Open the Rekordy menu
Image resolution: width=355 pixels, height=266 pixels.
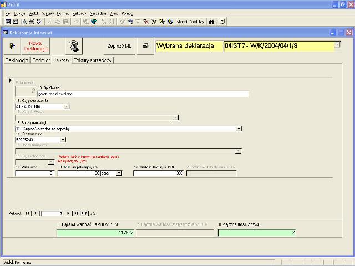pos(79,13)
